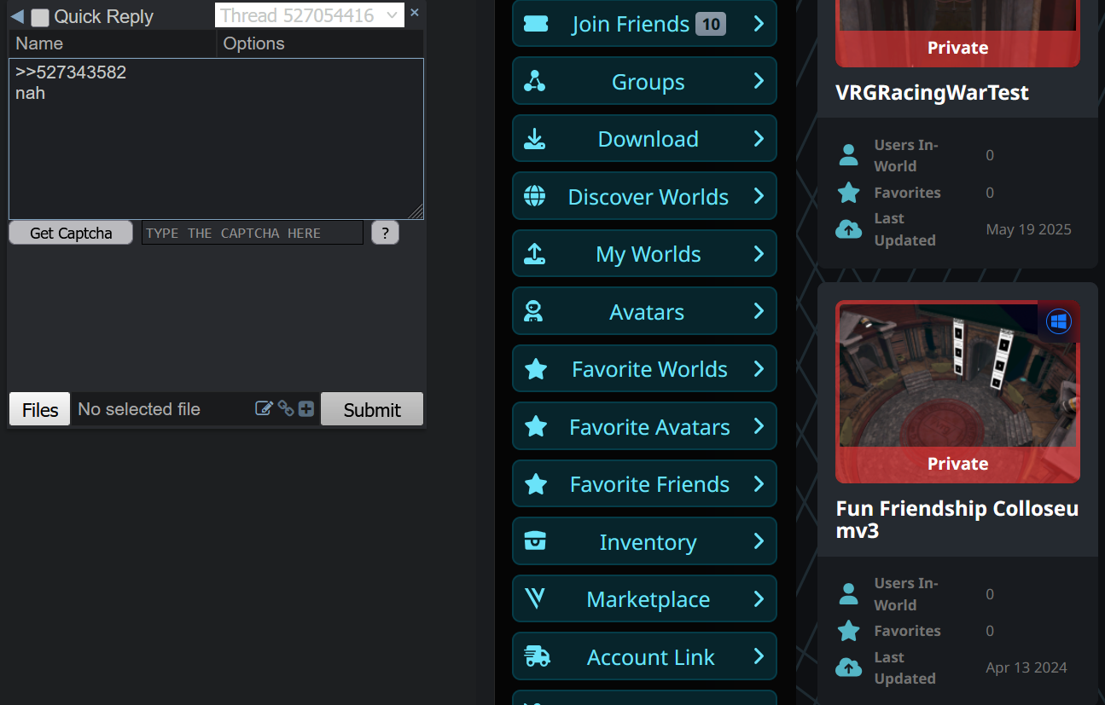Viewport: 1105px width, 705px height.
Task: Click the Join Friends count badge 10
Action: click(711, 24)
